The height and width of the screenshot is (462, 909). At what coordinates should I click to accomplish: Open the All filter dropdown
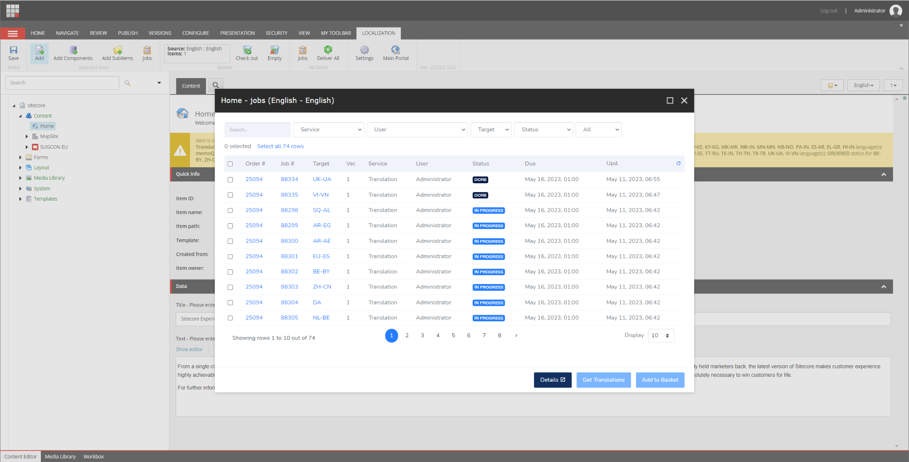click(x=599, y=130)
